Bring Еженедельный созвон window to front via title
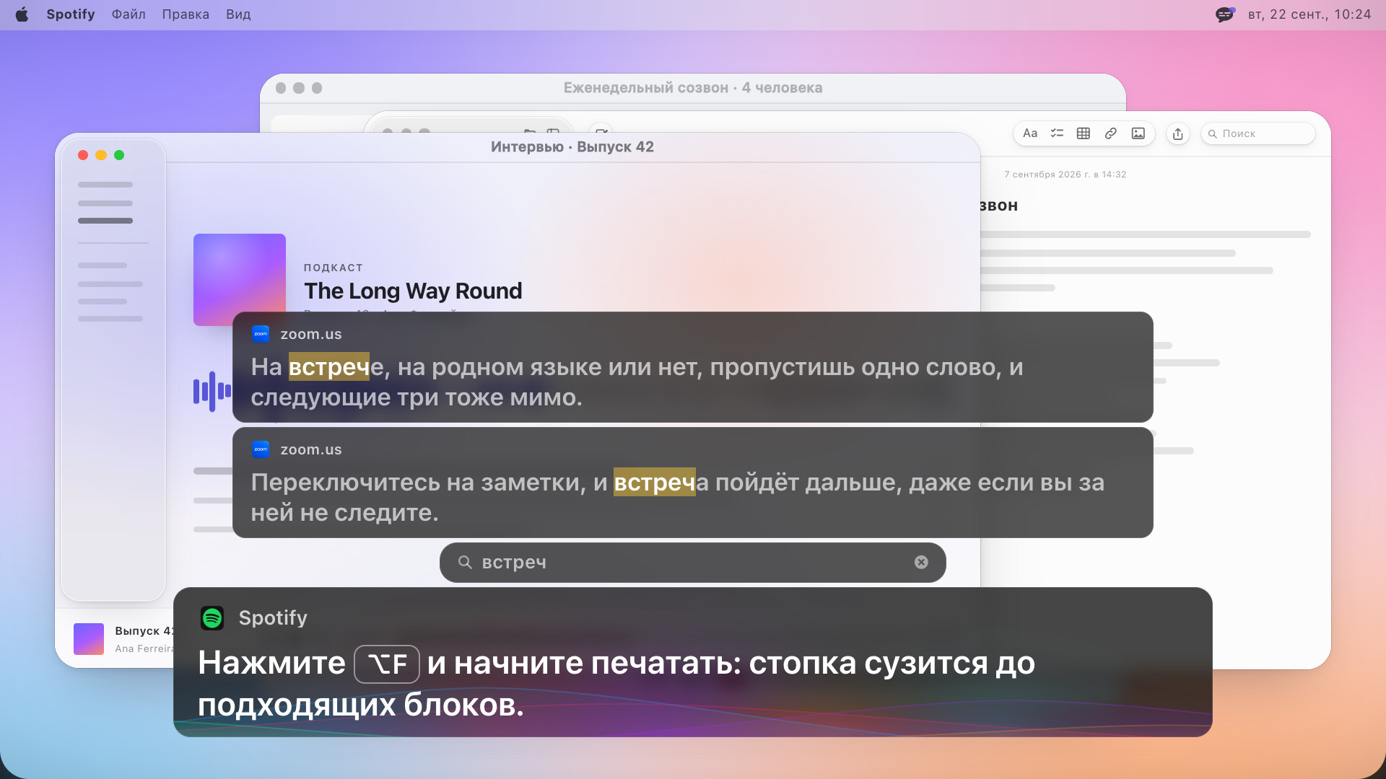This screenshot has height=779, width=1386. [x=692, y=88]
